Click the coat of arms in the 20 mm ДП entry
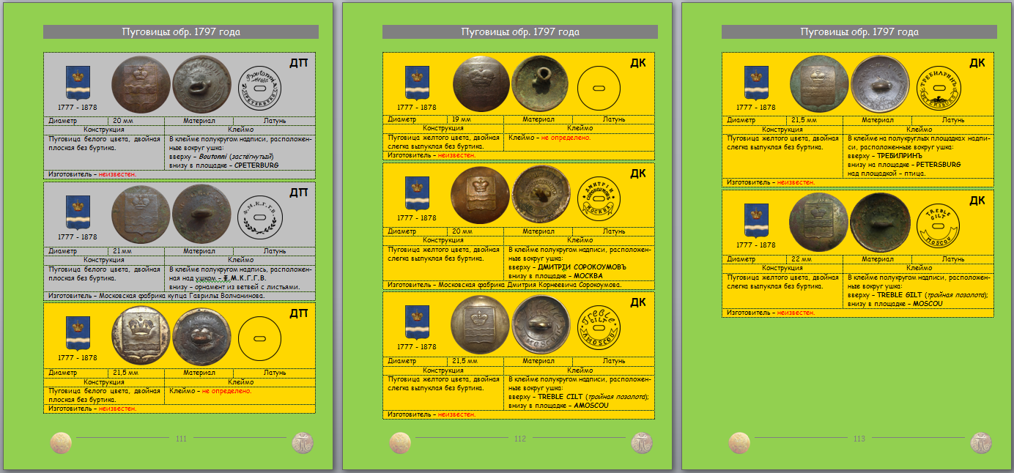Screen dimensions: 1014x473 click(x=78, y=83)
